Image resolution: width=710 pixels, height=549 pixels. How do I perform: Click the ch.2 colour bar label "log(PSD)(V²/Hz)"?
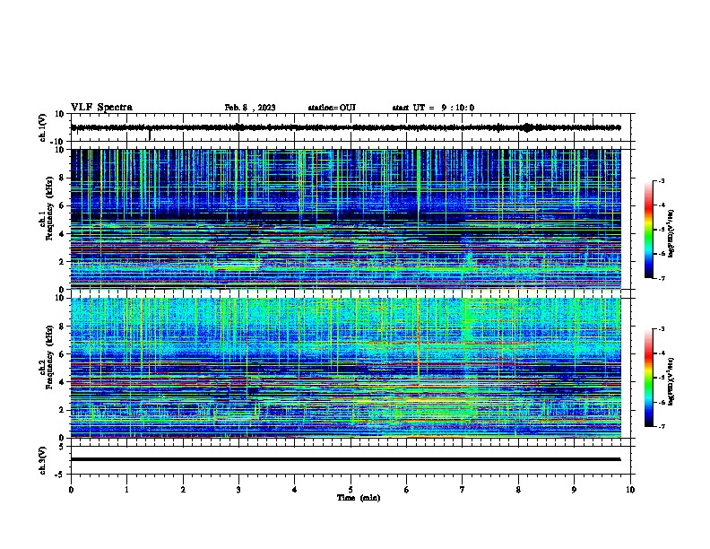[671, 381]
